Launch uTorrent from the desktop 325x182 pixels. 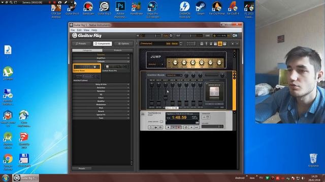(x=8, y=73)
